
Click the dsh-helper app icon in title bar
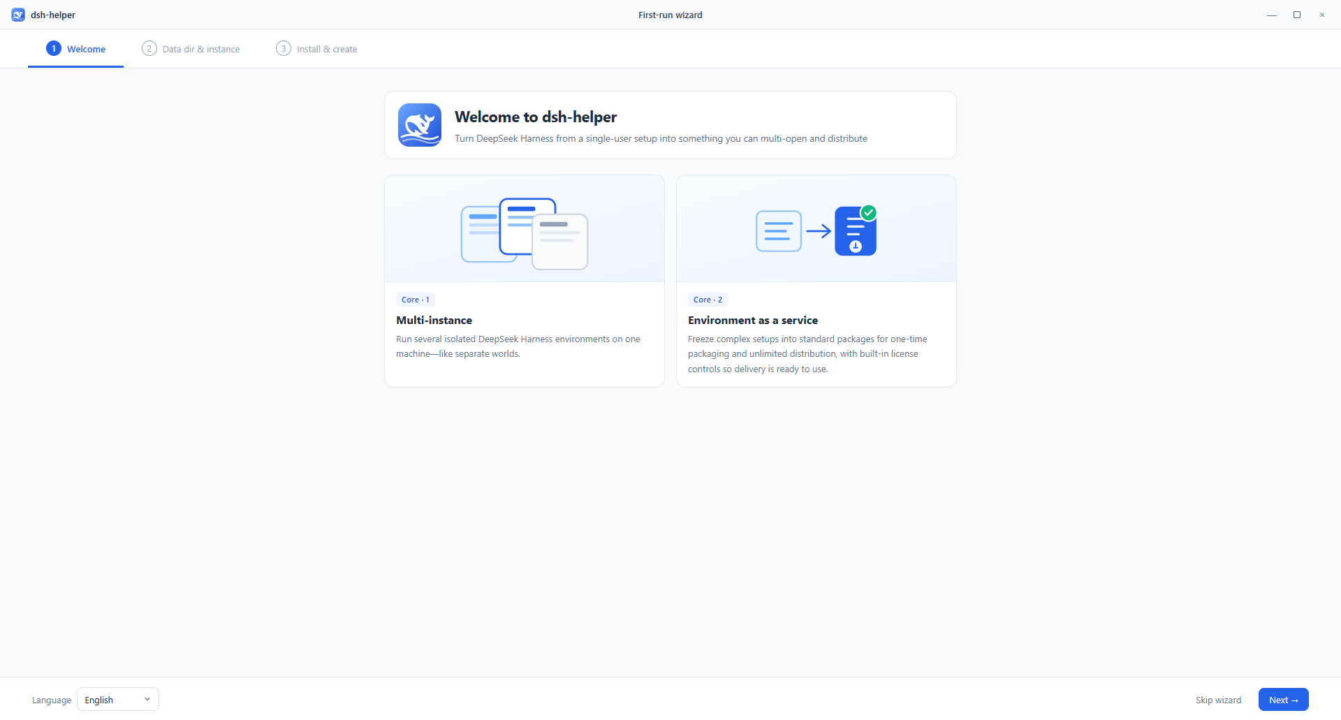point(18,15)
